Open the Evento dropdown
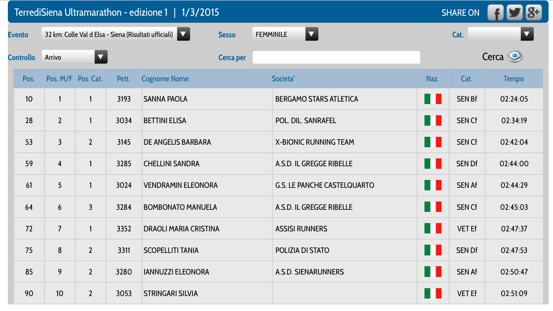This screenshot has height=311, width=553. click(116, 34)
